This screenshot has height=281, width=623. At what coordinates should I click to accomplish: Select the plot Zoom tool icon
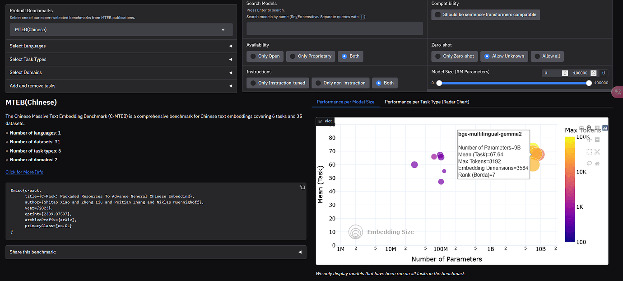(x=590, y=128)
